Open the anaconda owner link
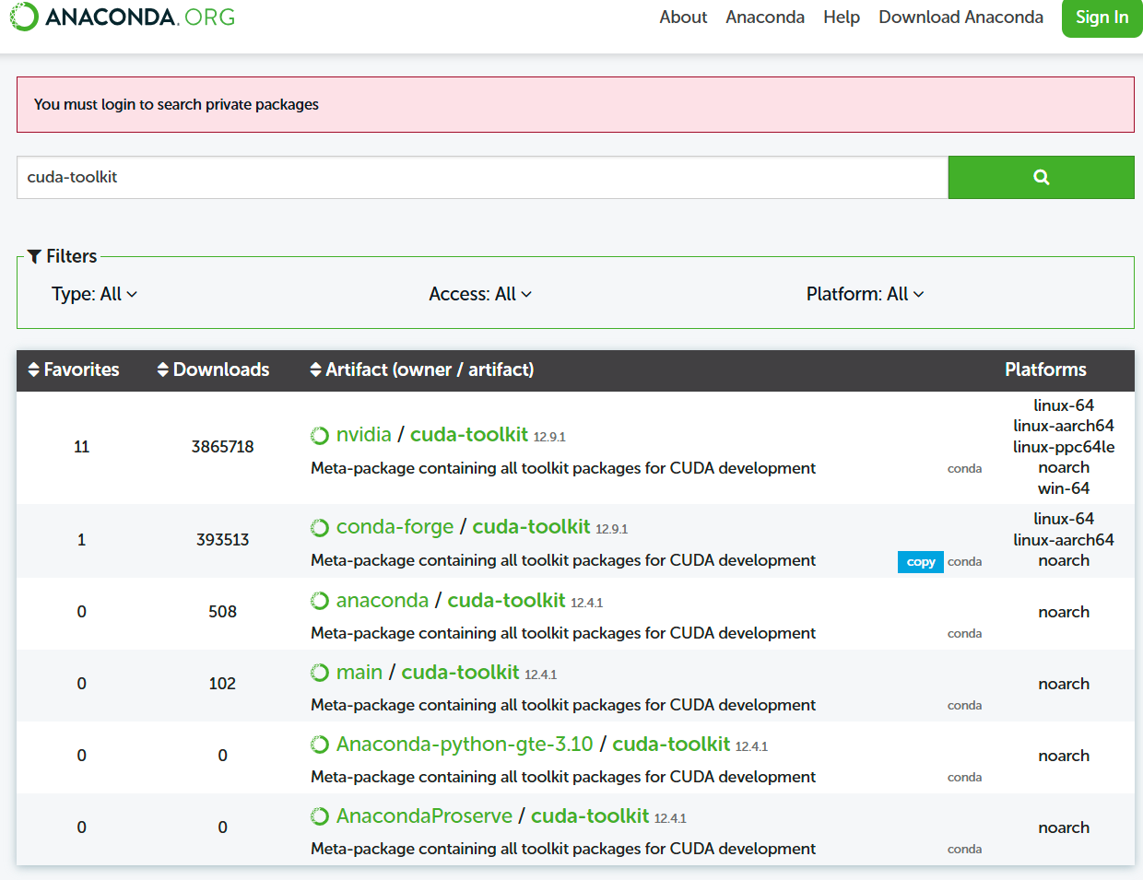This screenshot has width=1143, height=880. tap(383, 601)
